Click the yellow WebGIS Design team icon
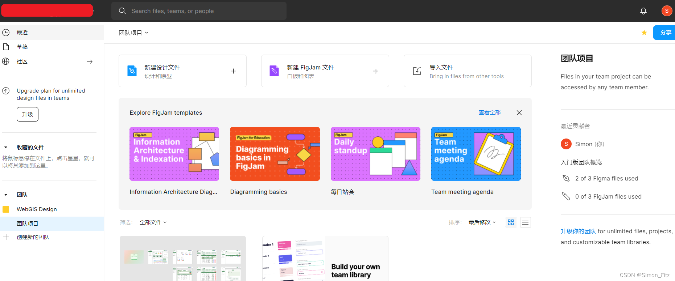 click(x=6, y=209)
